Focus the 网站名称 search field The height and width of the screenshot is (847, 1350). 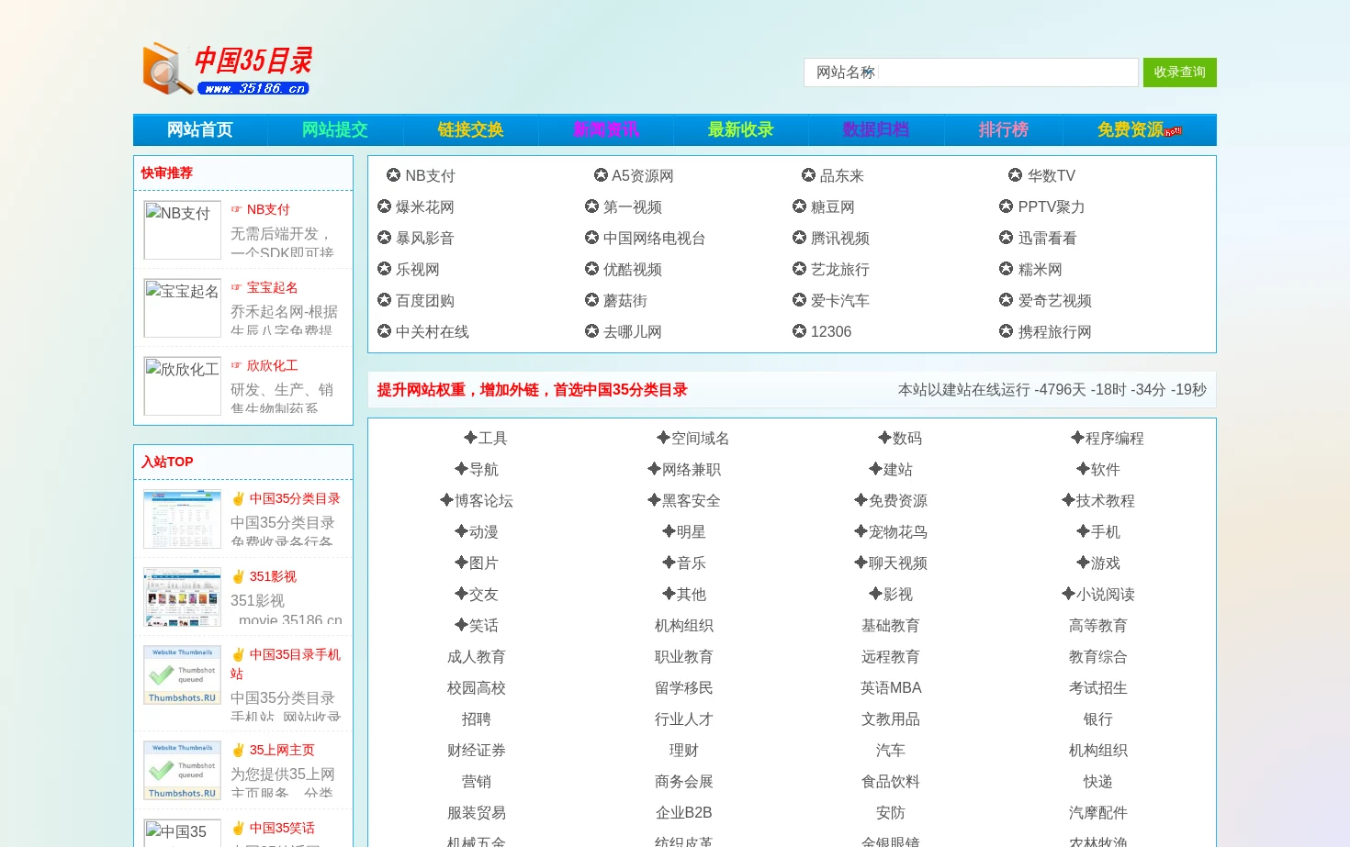click(971, 72)
